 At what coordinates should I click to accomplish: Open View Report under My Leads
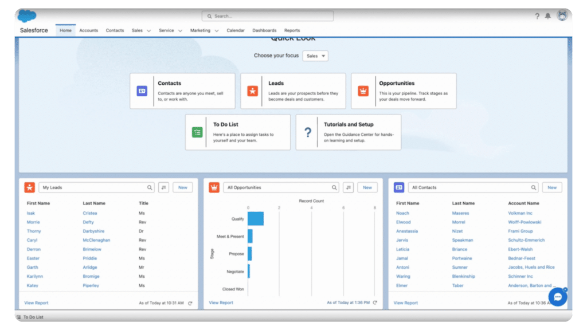click(x=36, y=302)
